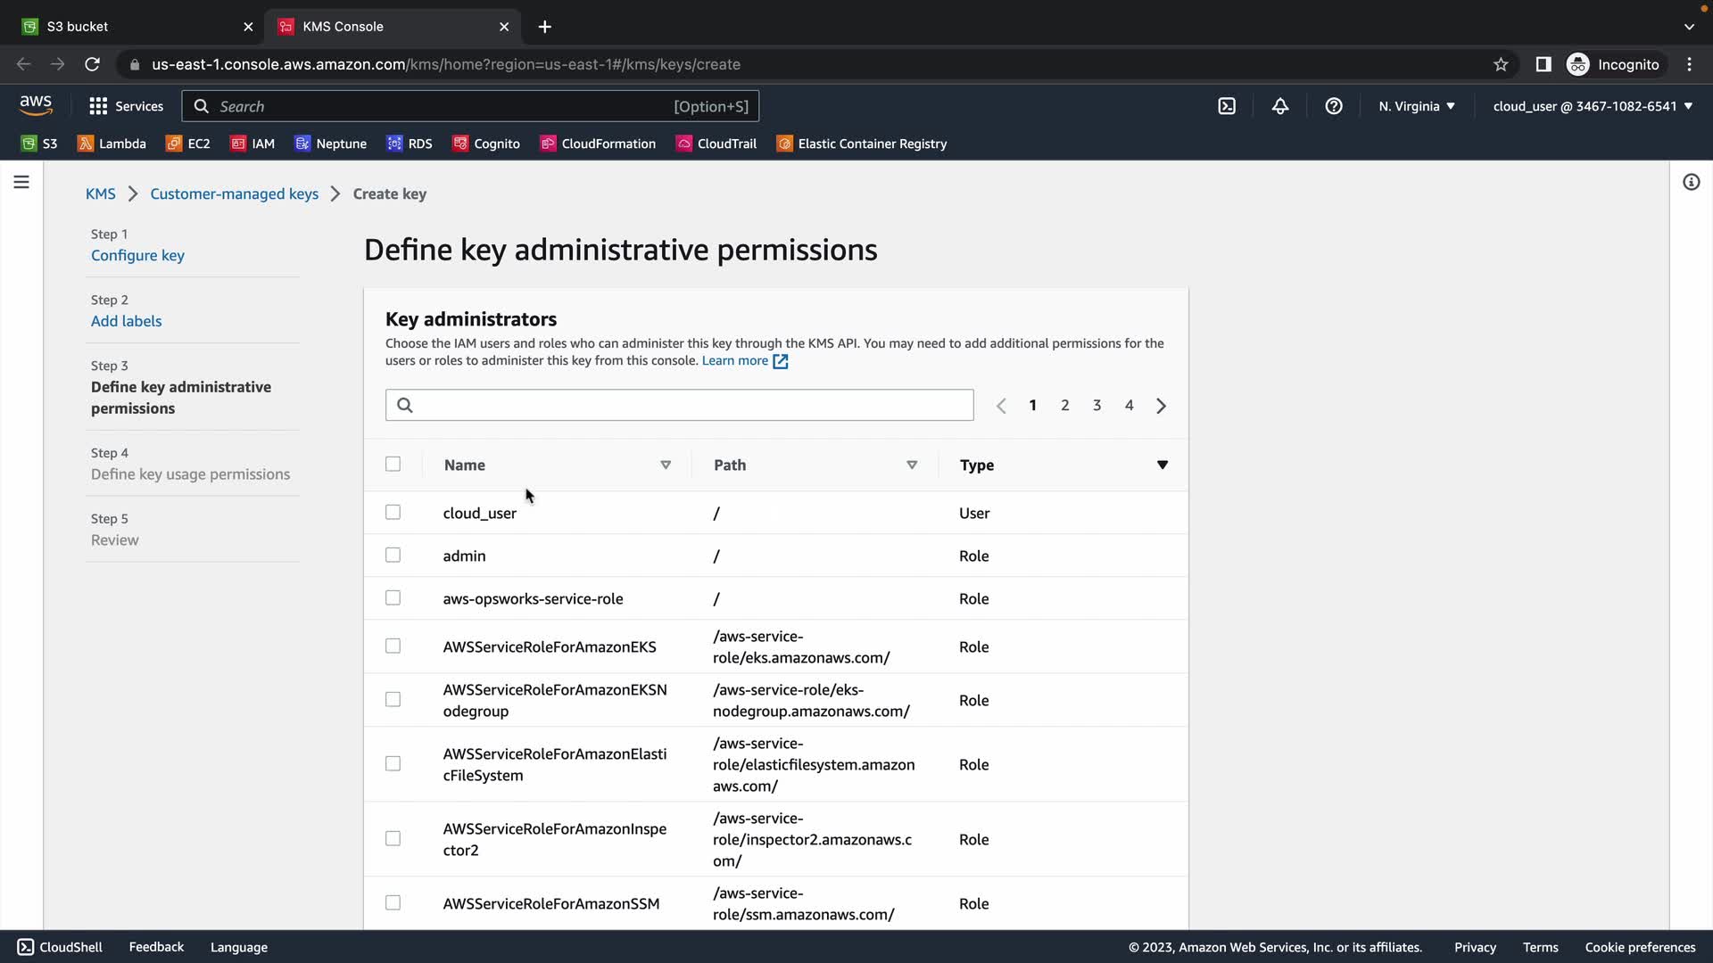This screenshot has height=963, width=1713.
Task: Expand the N. Virginia region dropdown
Action: point(1416,106)
